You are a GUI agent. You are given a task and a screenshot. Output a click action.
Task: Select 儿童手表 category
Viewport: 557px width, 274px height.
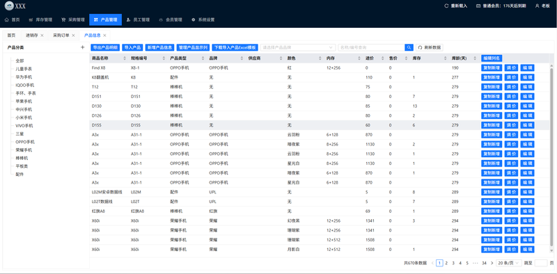point(24,69)
